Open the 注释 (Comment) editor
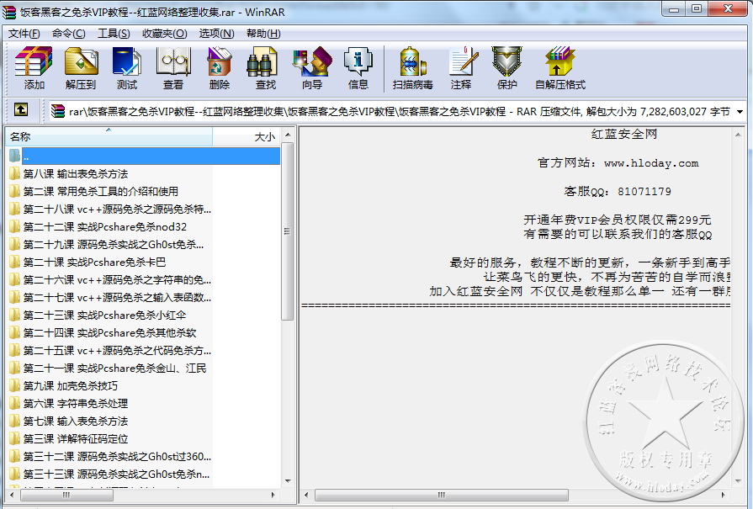This screenshot has width=753, height=509. 462,67
